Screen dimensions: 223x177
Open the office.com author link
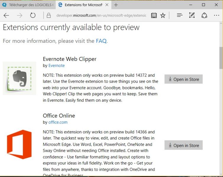58,122
